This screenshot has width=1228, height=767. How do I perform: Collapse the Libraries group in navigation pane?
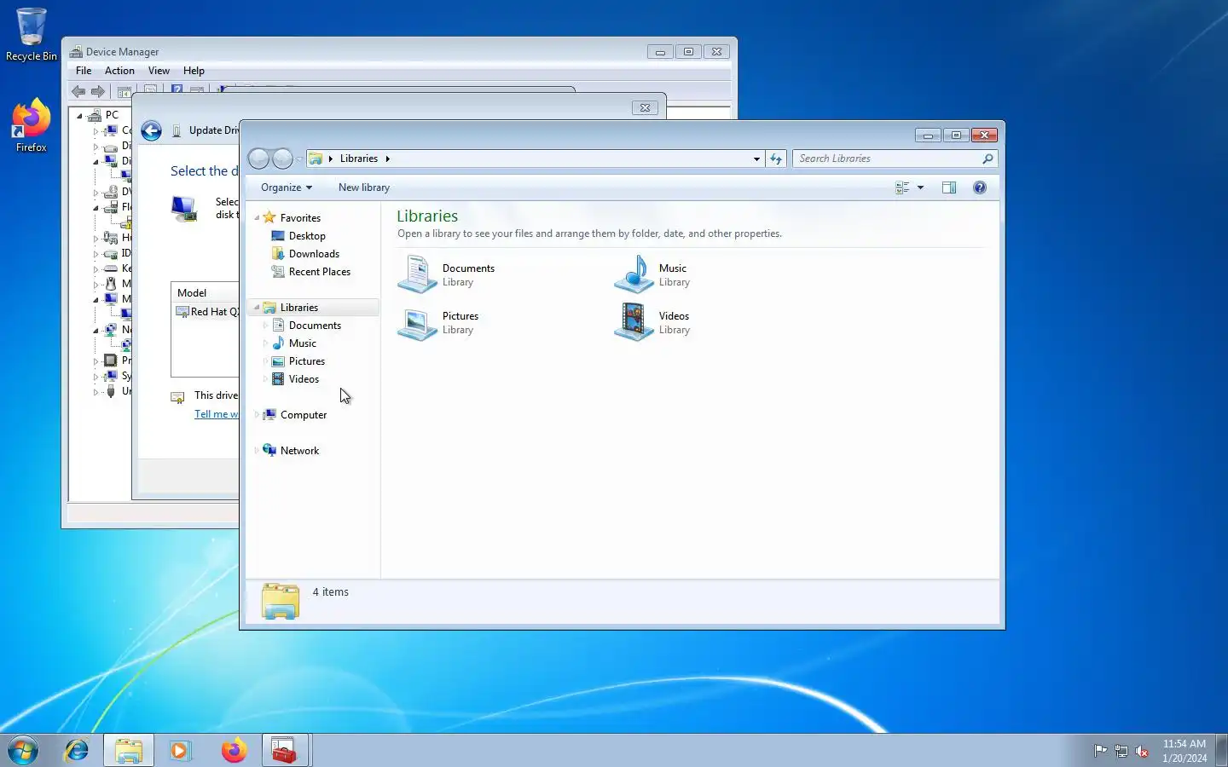(257, 308)
